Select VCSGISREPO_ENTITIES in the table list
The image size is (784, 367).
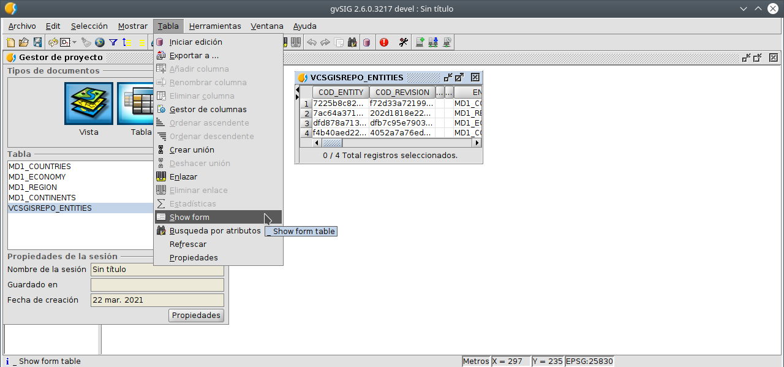point(80,208)
